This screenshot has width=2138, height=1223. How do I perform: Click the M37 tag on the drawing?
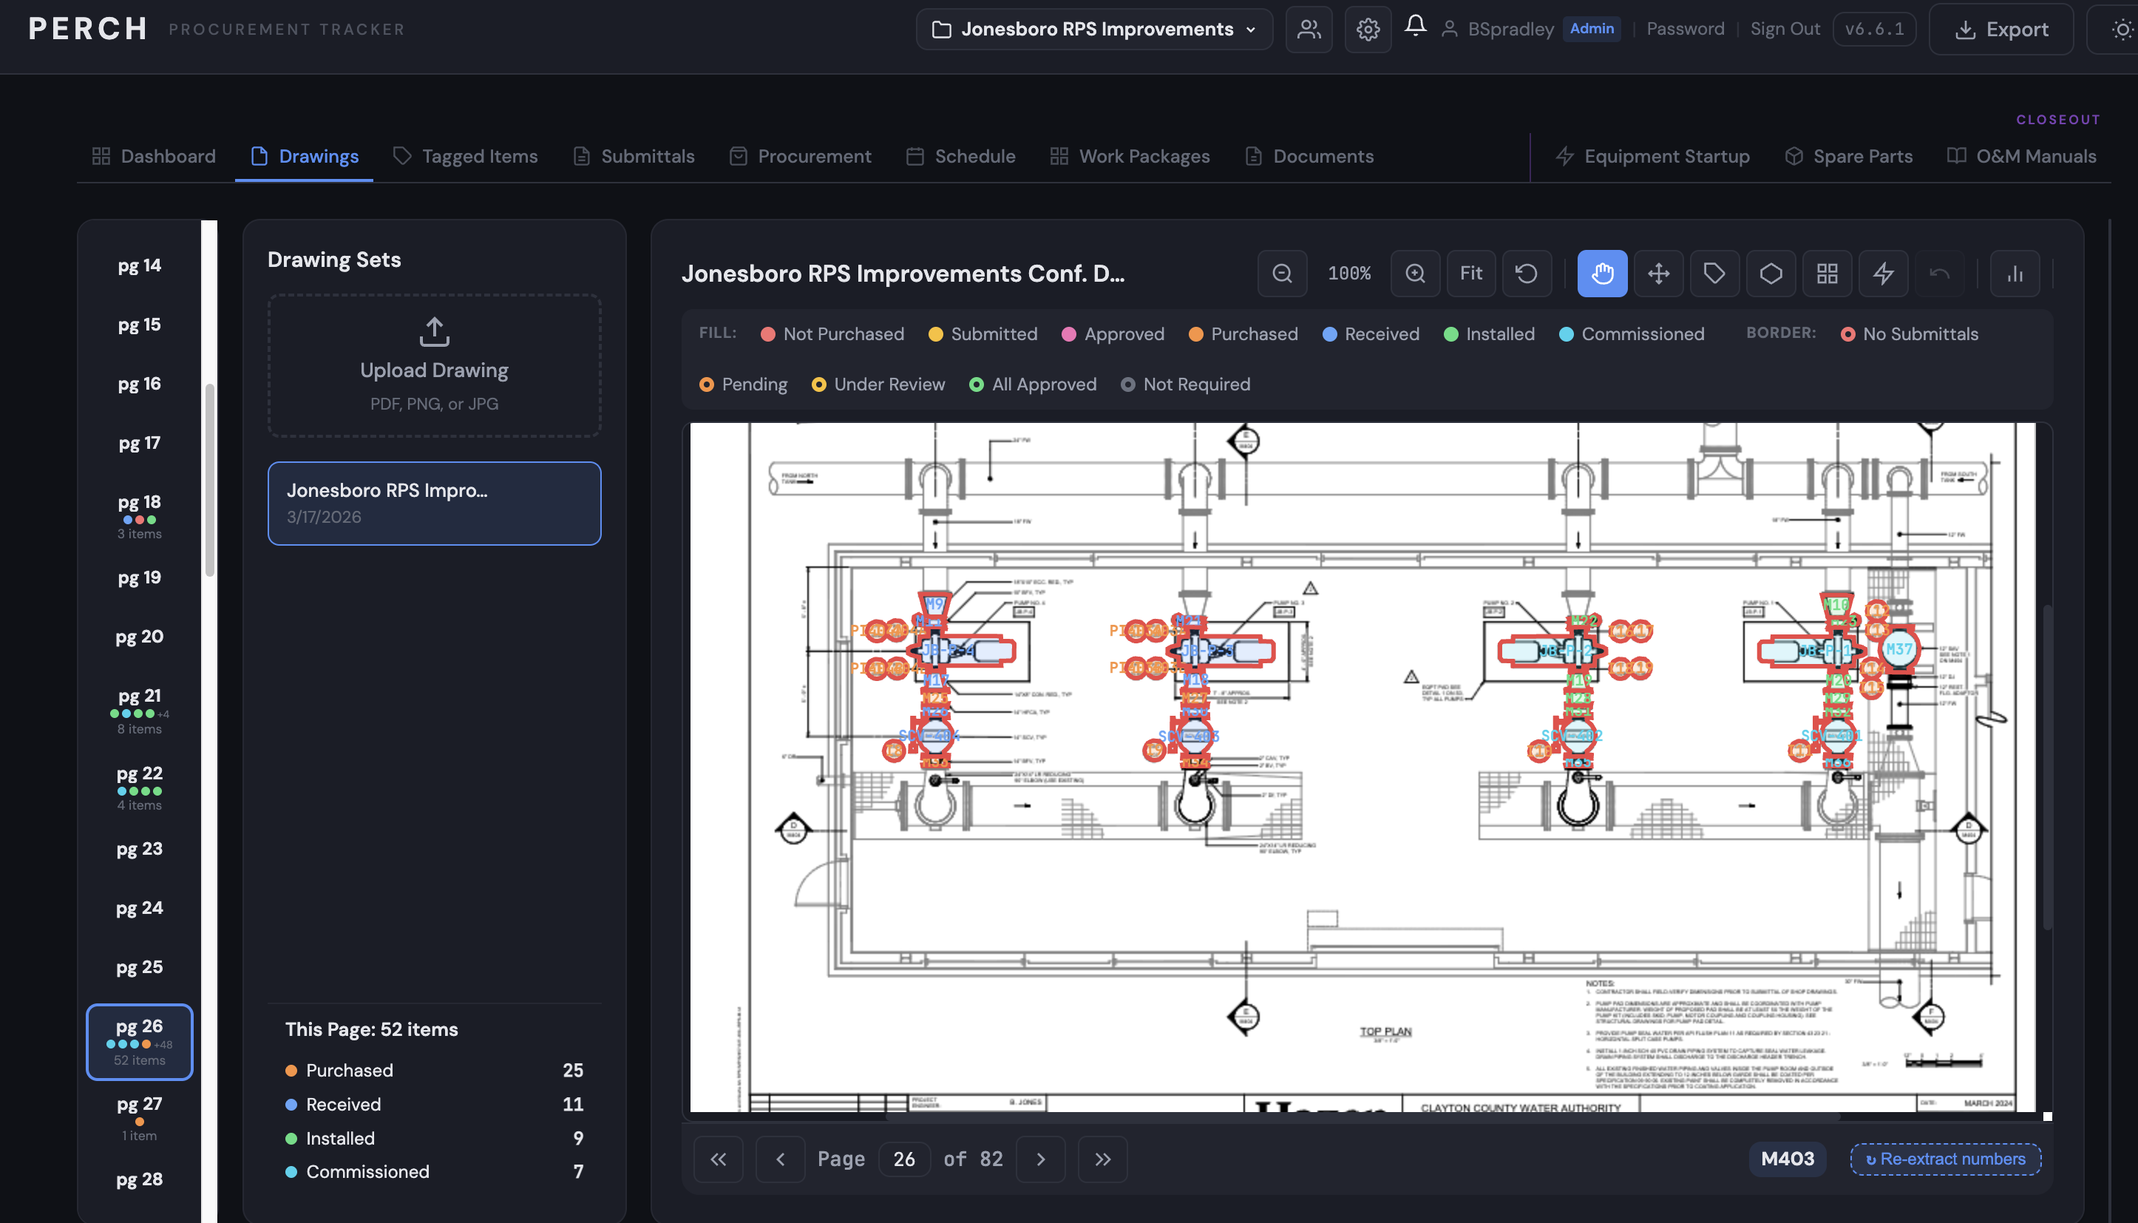coord(1898,648)
